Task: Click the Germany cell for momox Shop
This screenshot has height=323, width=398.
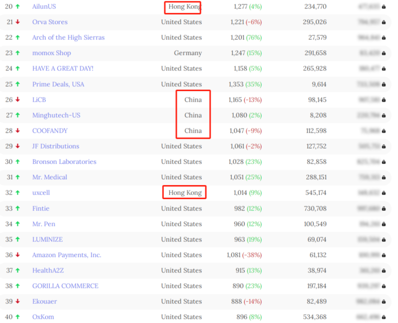Action: click(188, 53)
